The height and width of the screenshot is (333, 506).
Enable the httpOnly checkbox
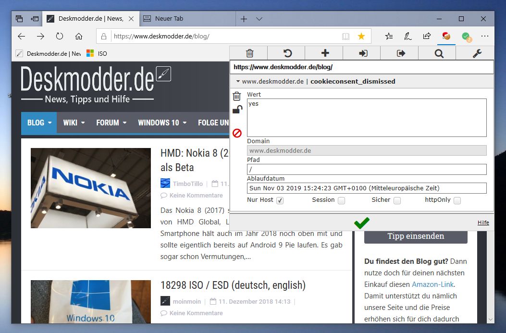[x=457, y=200]
